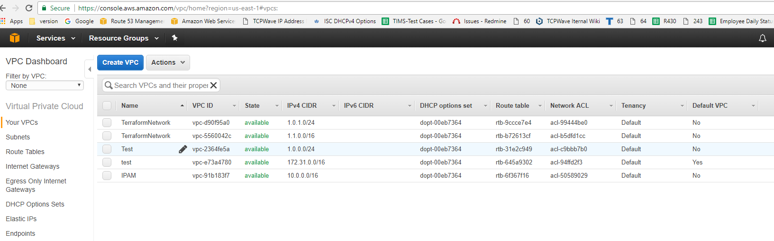This screenshot has height=241, width=774.
Task: Open the VPC ID column filter arrow
Action: pyautogui.click(x=234, y=106)
